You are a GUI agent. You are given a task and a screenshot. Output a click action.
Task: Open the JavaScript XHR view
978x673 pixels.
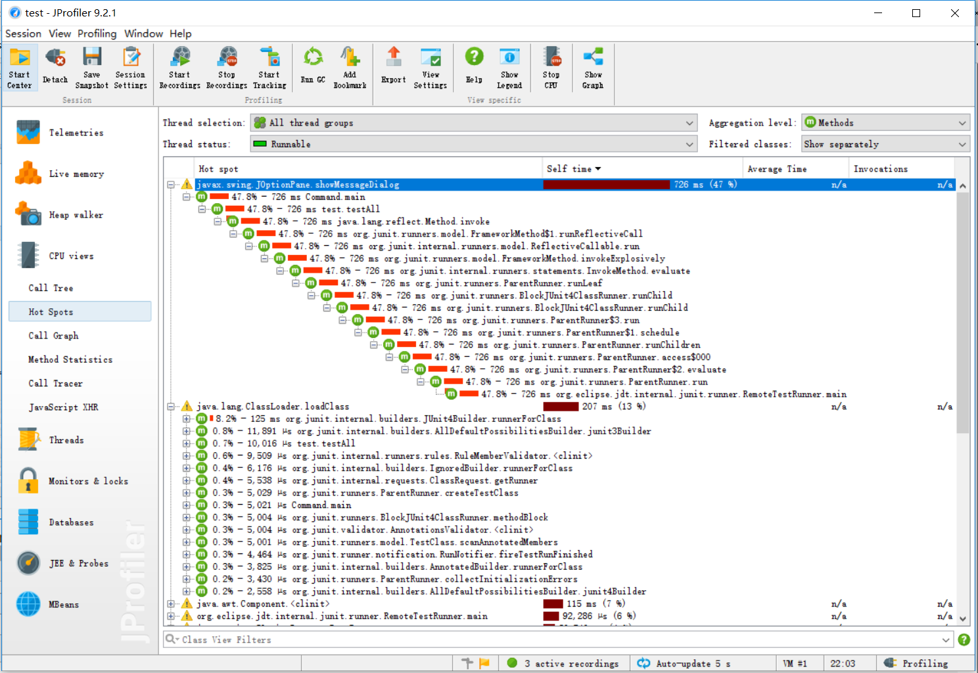pos(63,407)
